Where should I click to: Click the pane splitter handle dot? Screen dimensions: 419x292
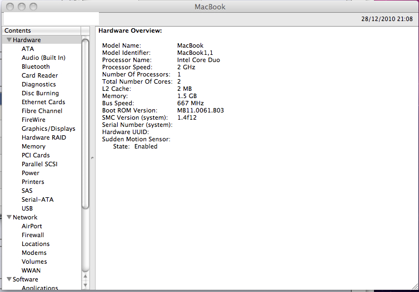tap(92, 158)
